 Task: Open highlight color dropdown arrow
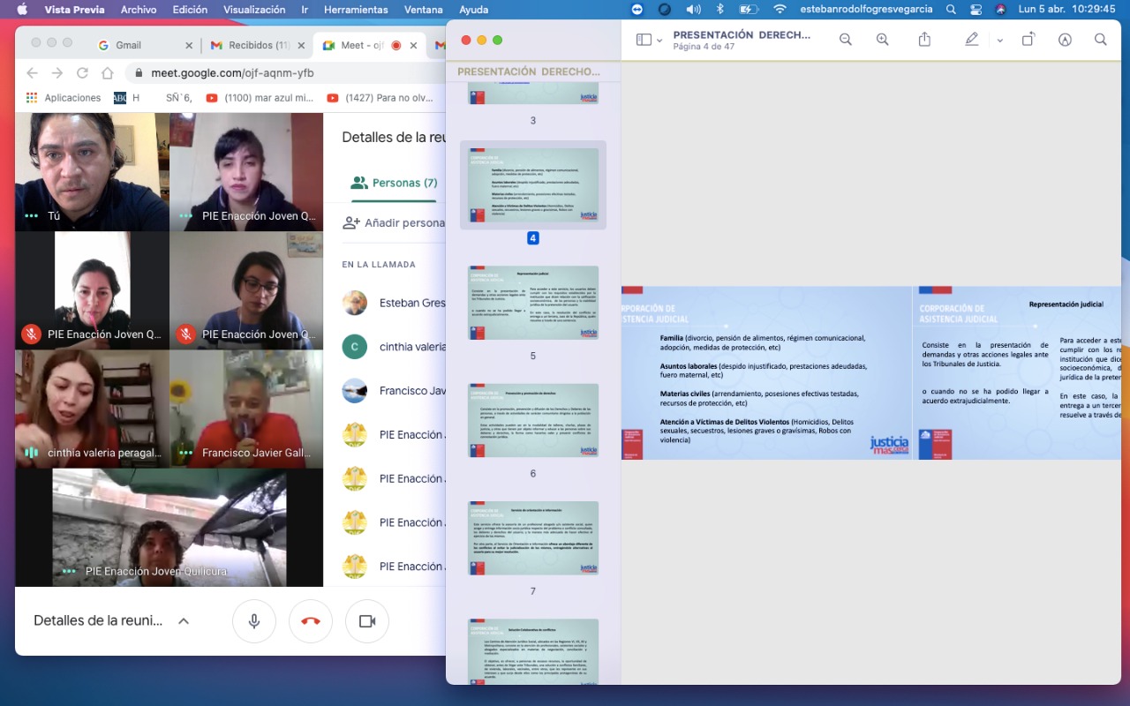click(999, 41)
